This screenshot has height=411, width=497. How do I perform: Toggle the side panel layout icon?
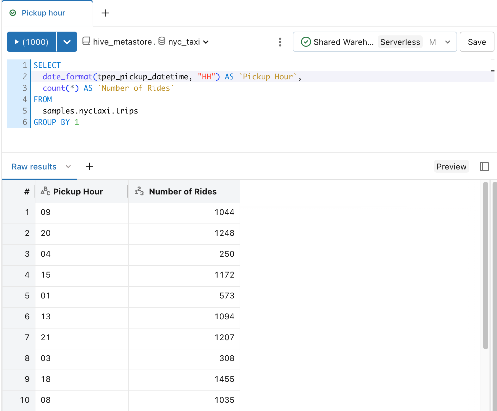coord(484,167)
